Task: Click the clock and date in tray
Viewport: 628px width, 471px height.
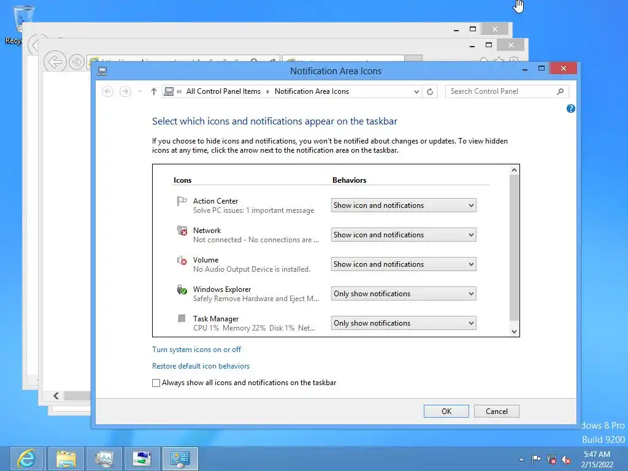Action: (x=597, y=459)
